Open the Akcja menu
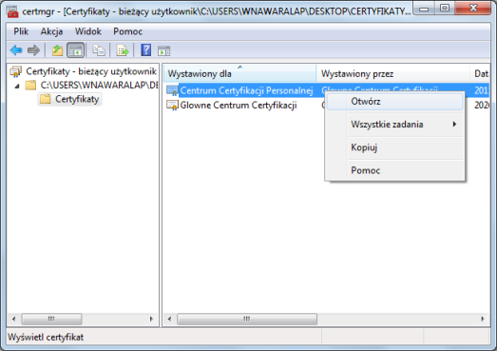This screenshot has height=351, width=497. tap(51, 31)
